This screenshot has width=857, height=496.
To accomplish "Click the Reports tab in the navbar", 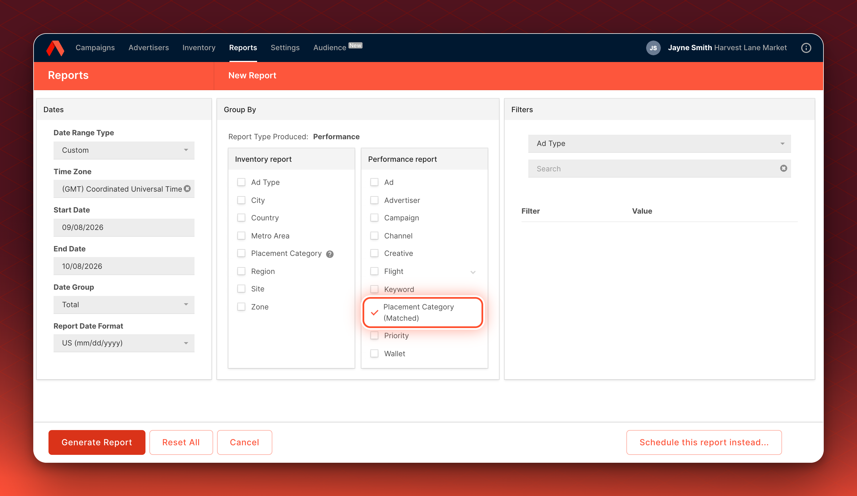I will point(243,48).
